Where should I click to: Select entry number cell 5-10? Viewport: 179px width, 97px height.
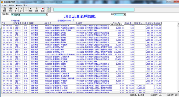[x=26, y=79]
